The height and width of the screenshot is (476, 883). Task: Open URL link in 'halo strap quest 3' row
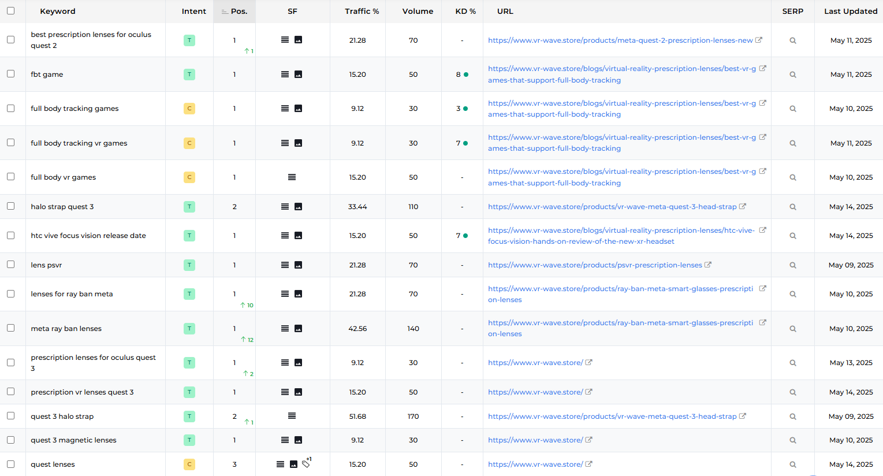tap(612, 207)
